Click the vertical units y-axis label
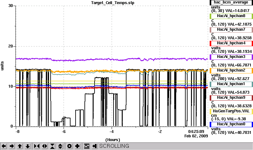This screenshot has height=150, width=253. [2, 66]
